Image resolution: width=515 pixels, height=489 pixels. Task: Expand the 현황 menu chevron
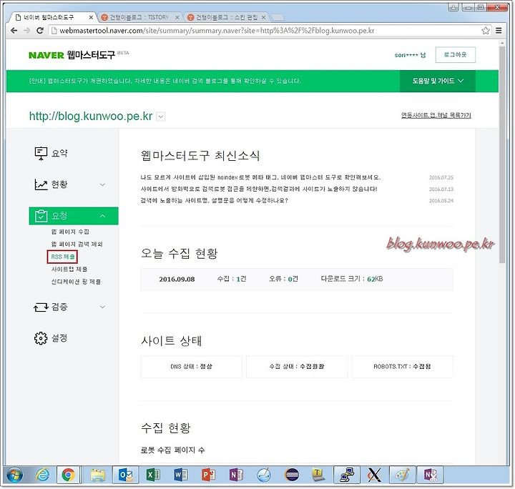pos(102,184)
